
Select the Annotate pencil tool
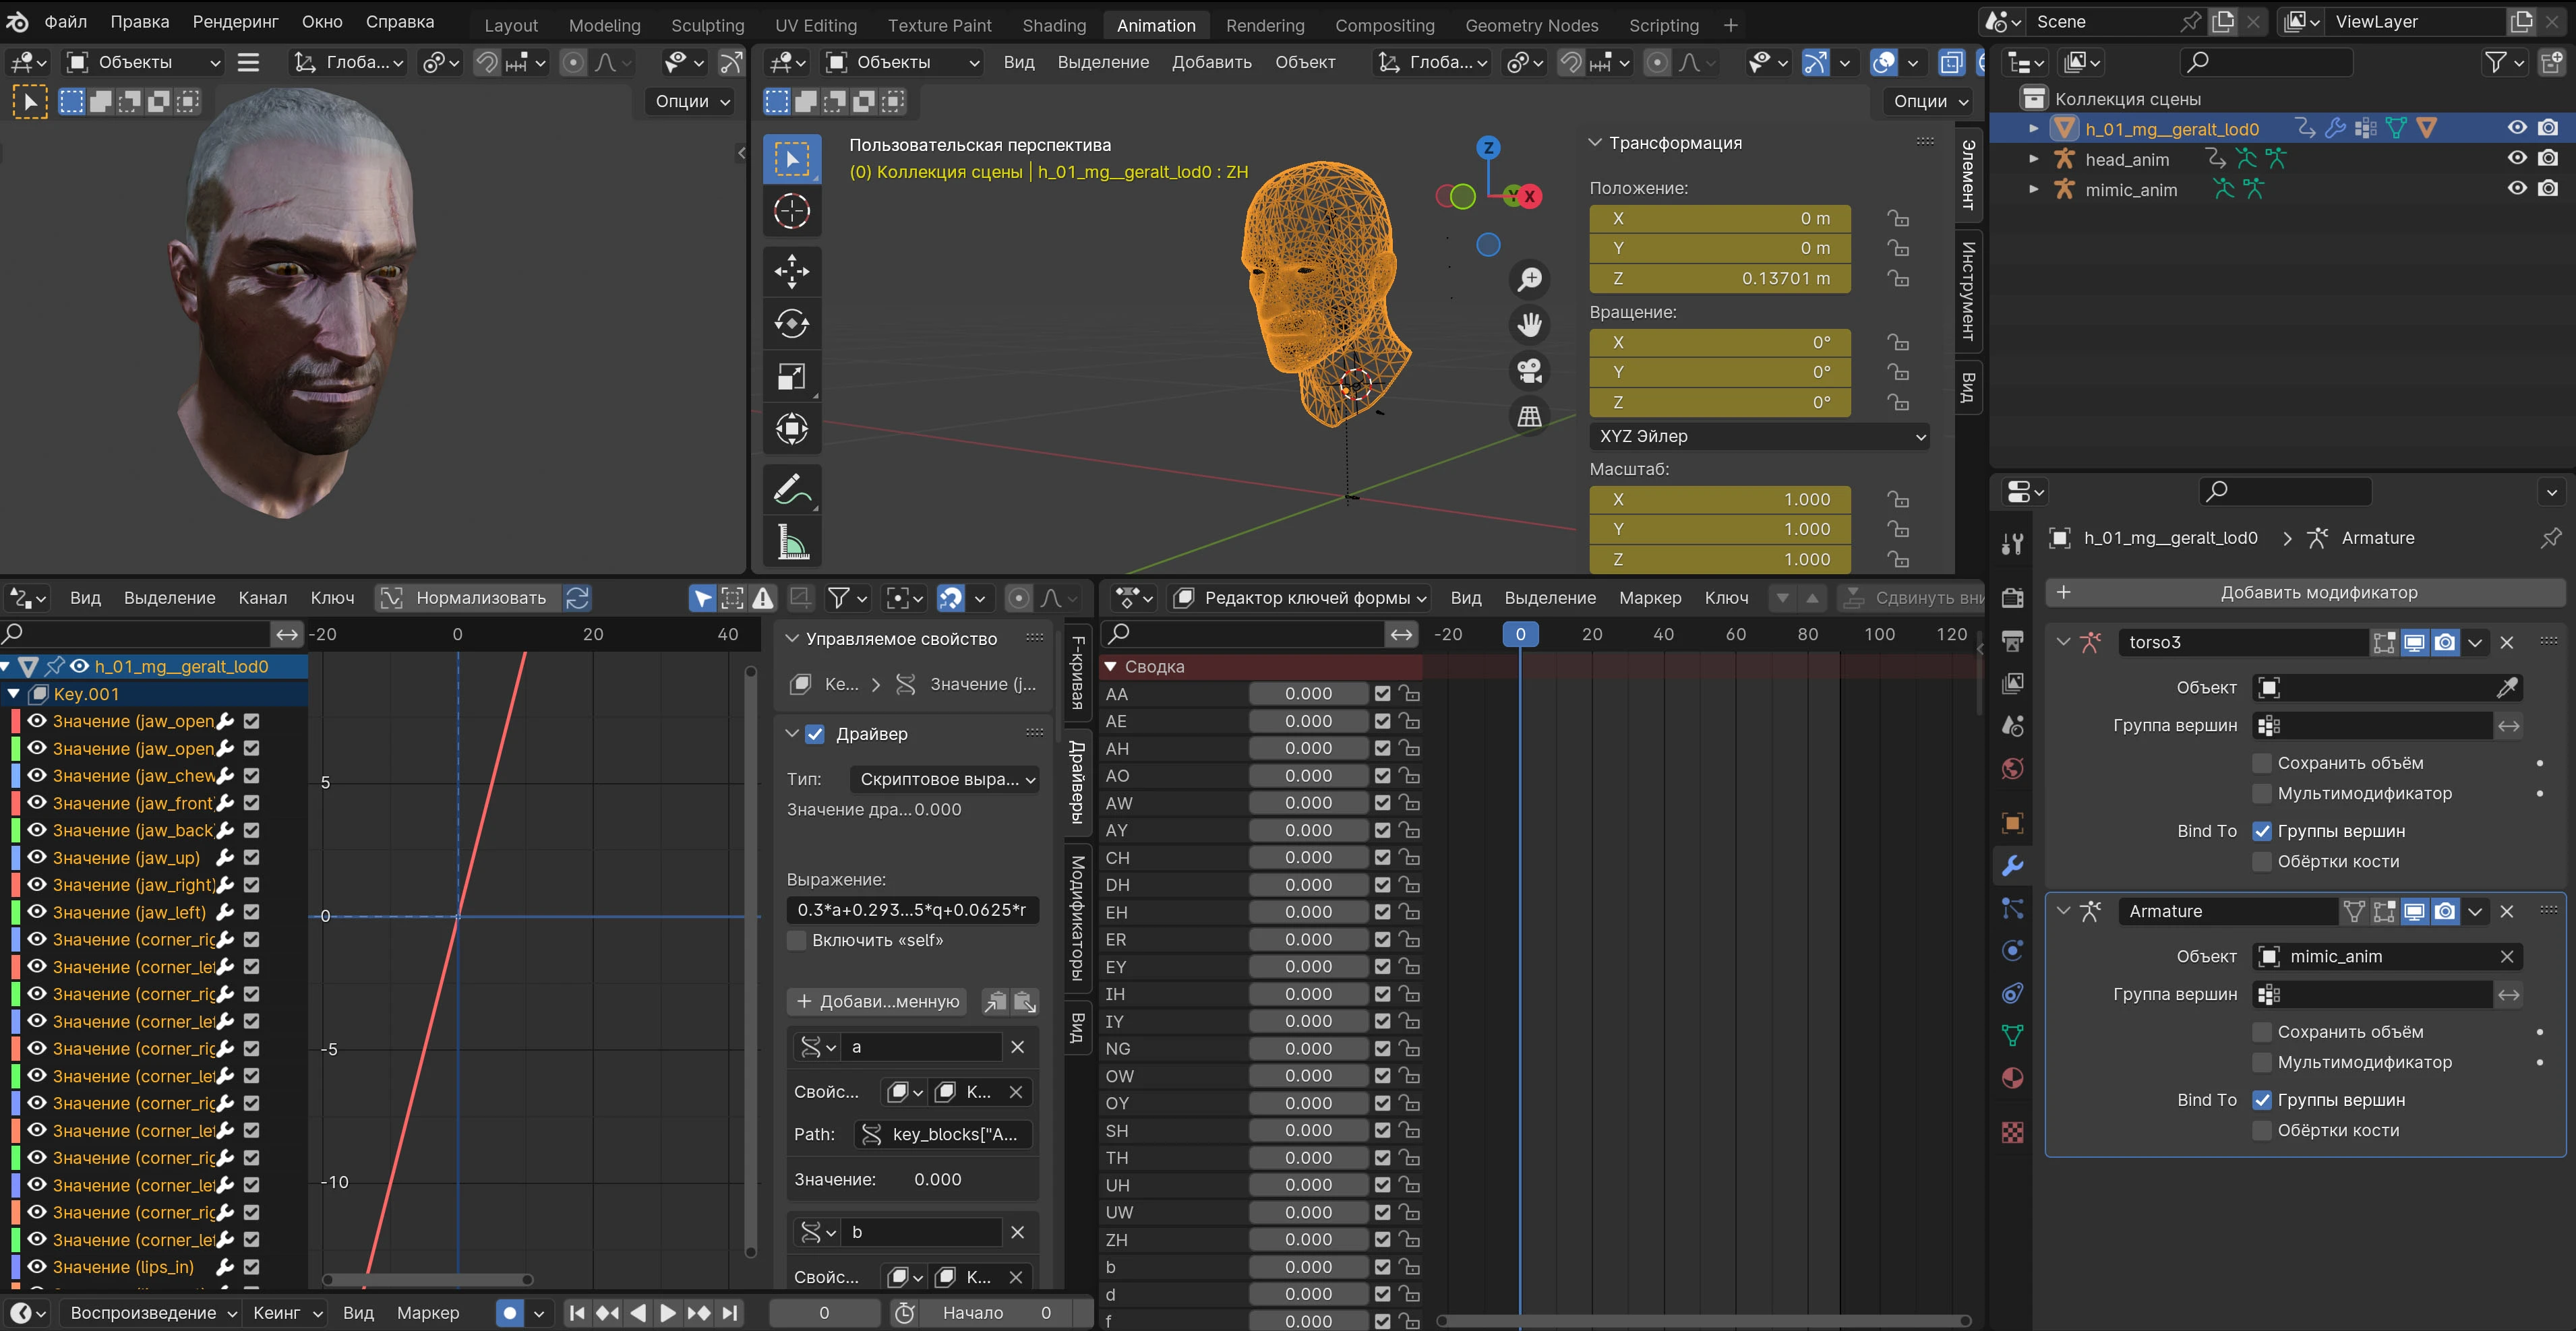tap(791, 490)
